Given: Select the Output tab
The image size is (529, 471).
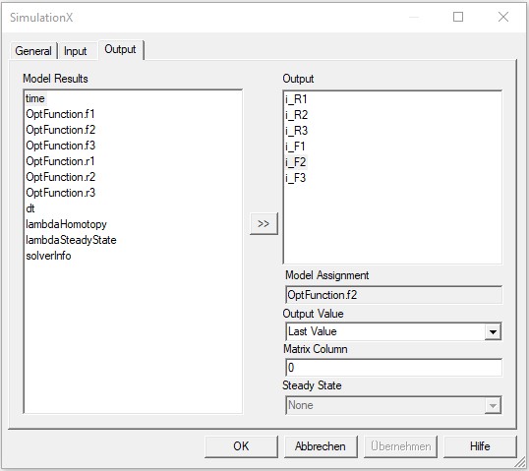Looking at the screenshot, I should [120, 49].
